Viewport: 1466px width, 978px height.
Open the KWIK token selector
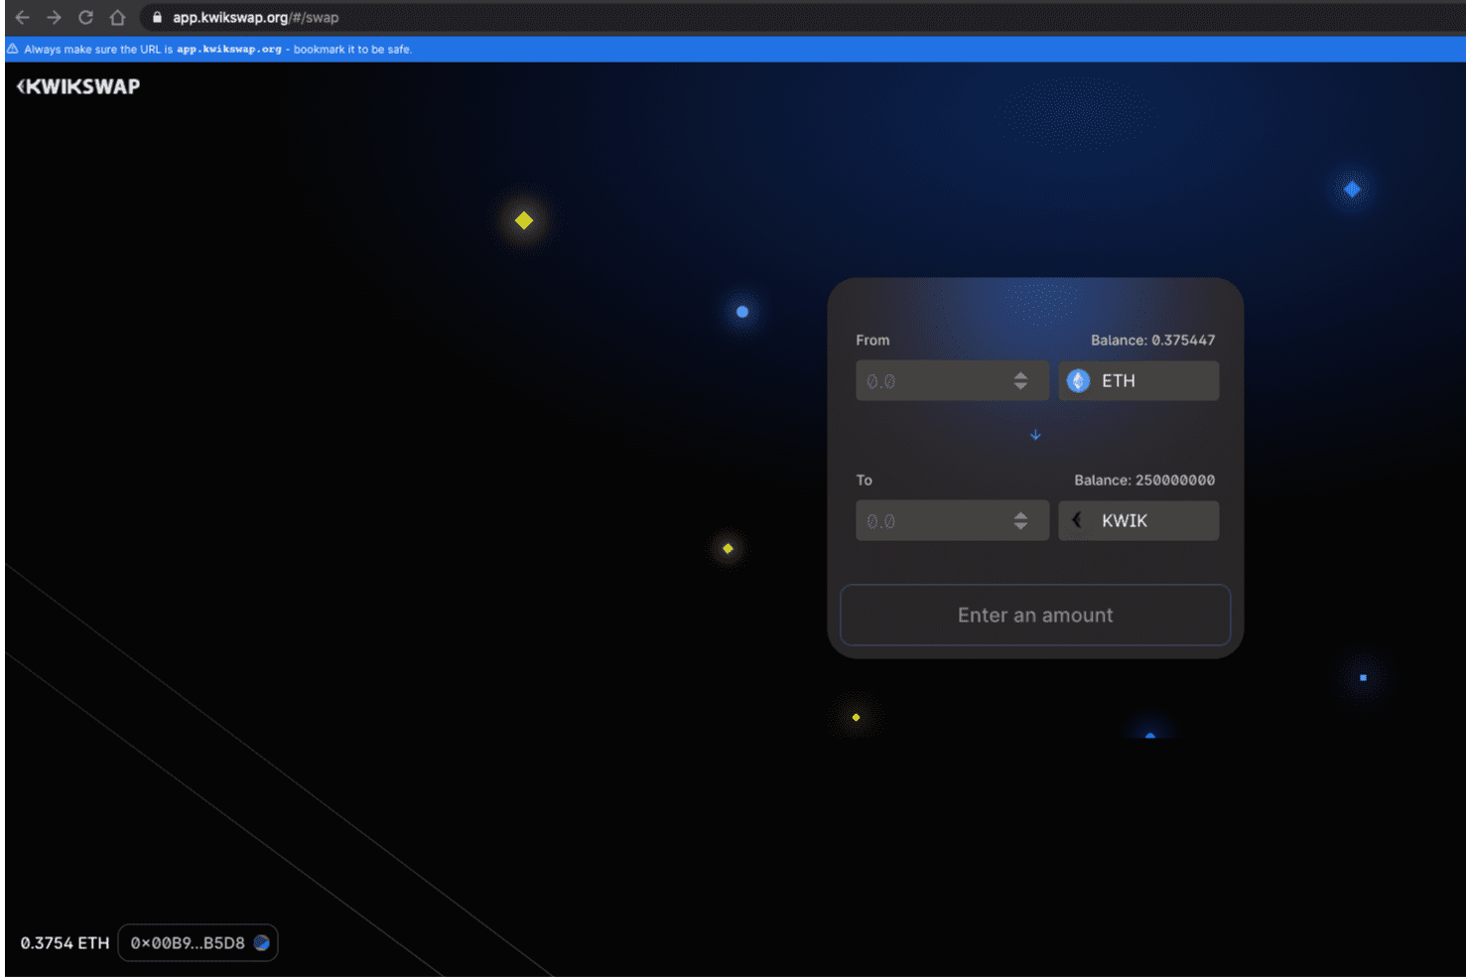click(x=1137, y=521)
